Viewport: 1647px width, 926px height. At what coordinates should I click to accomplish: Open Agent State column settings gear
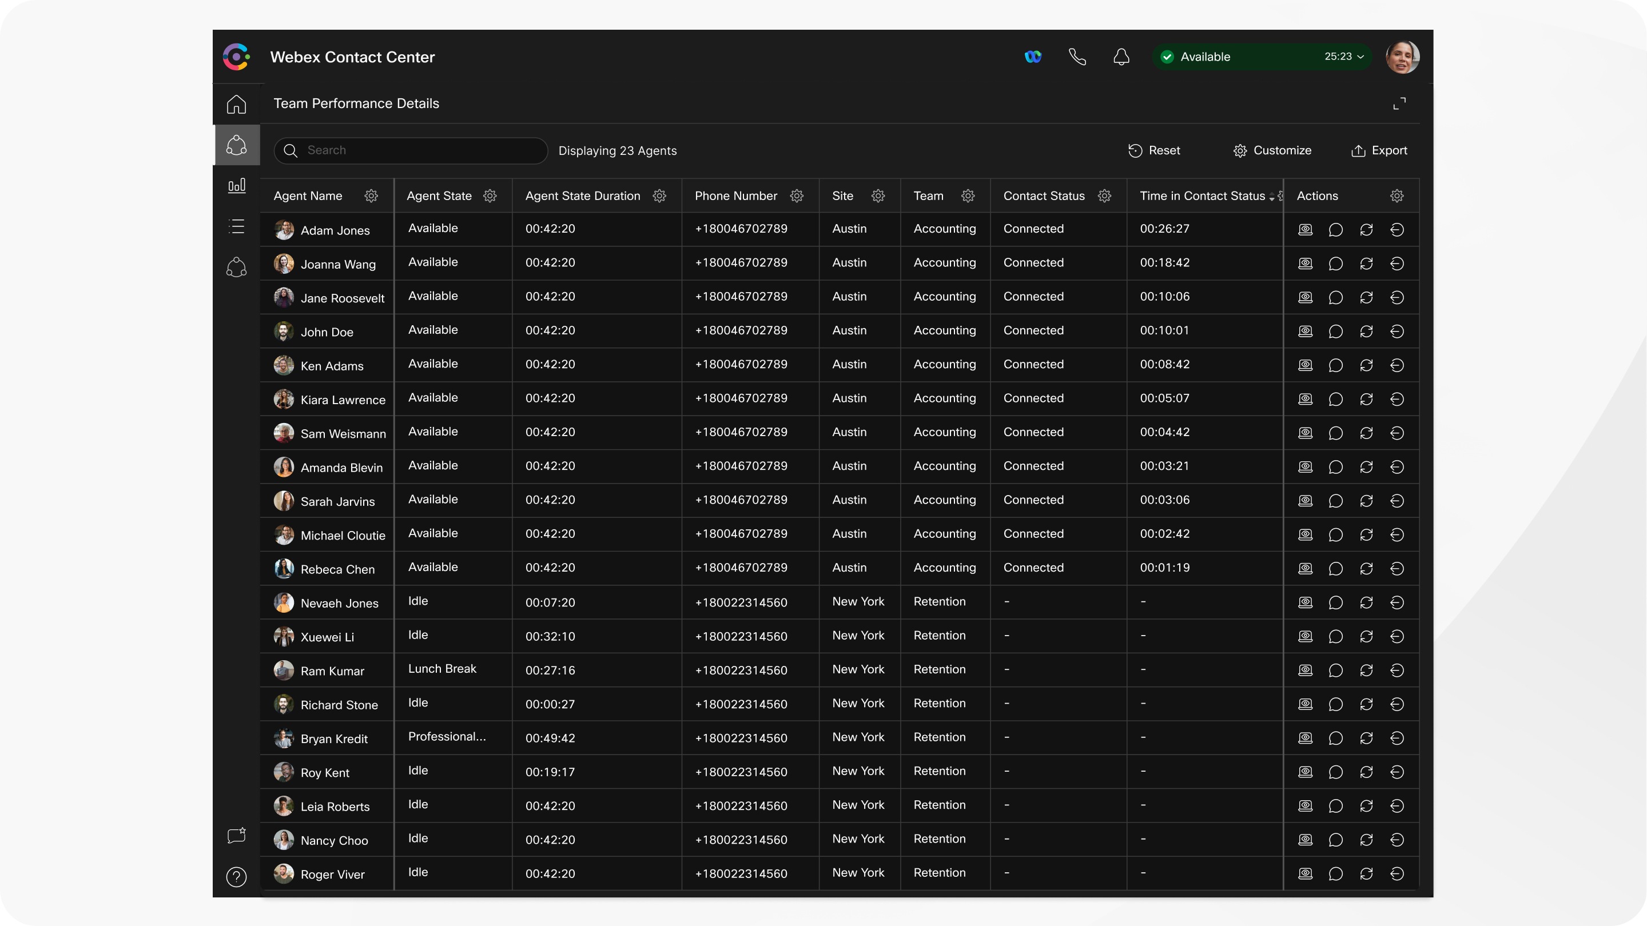pos(490,196)
